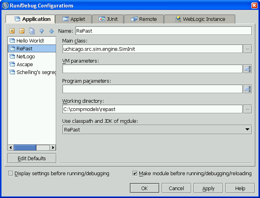Click the VM parameters text field
Image resolution: width=260 pixels, height=198 pixels.
[x=153, y=69]
